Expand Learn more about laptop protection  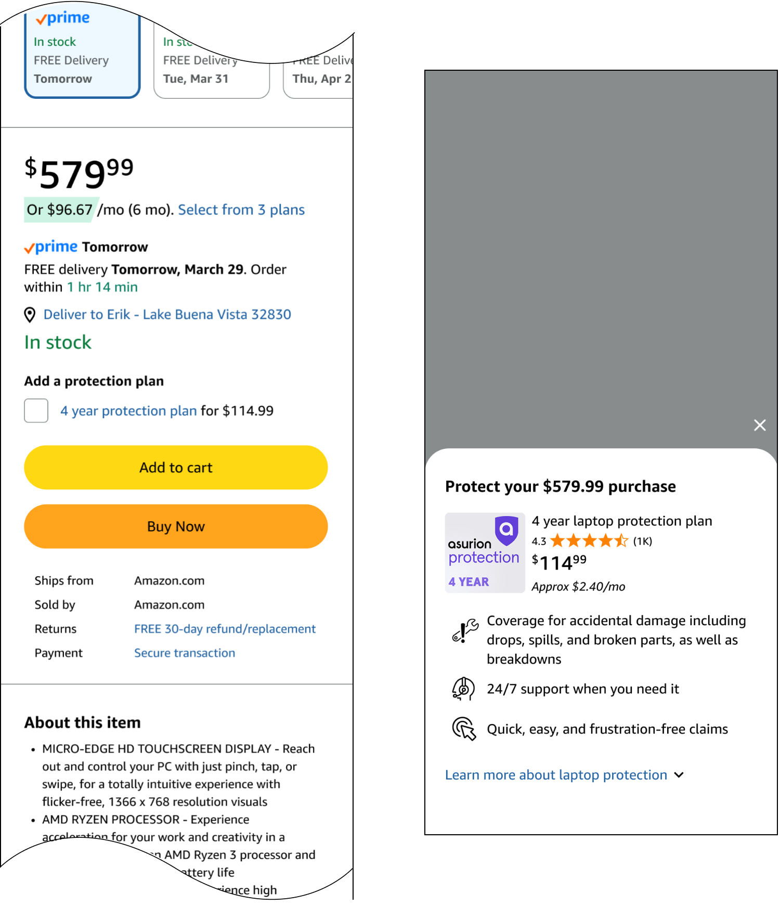point(555,775)
